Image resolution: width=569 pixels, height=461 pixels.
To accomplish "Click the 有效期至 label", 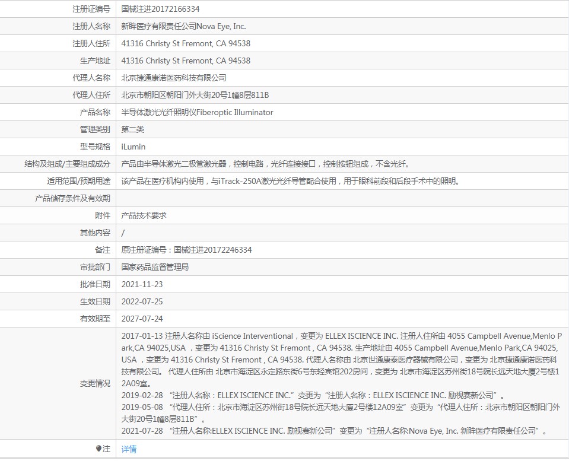I will (x=95, y=319).
